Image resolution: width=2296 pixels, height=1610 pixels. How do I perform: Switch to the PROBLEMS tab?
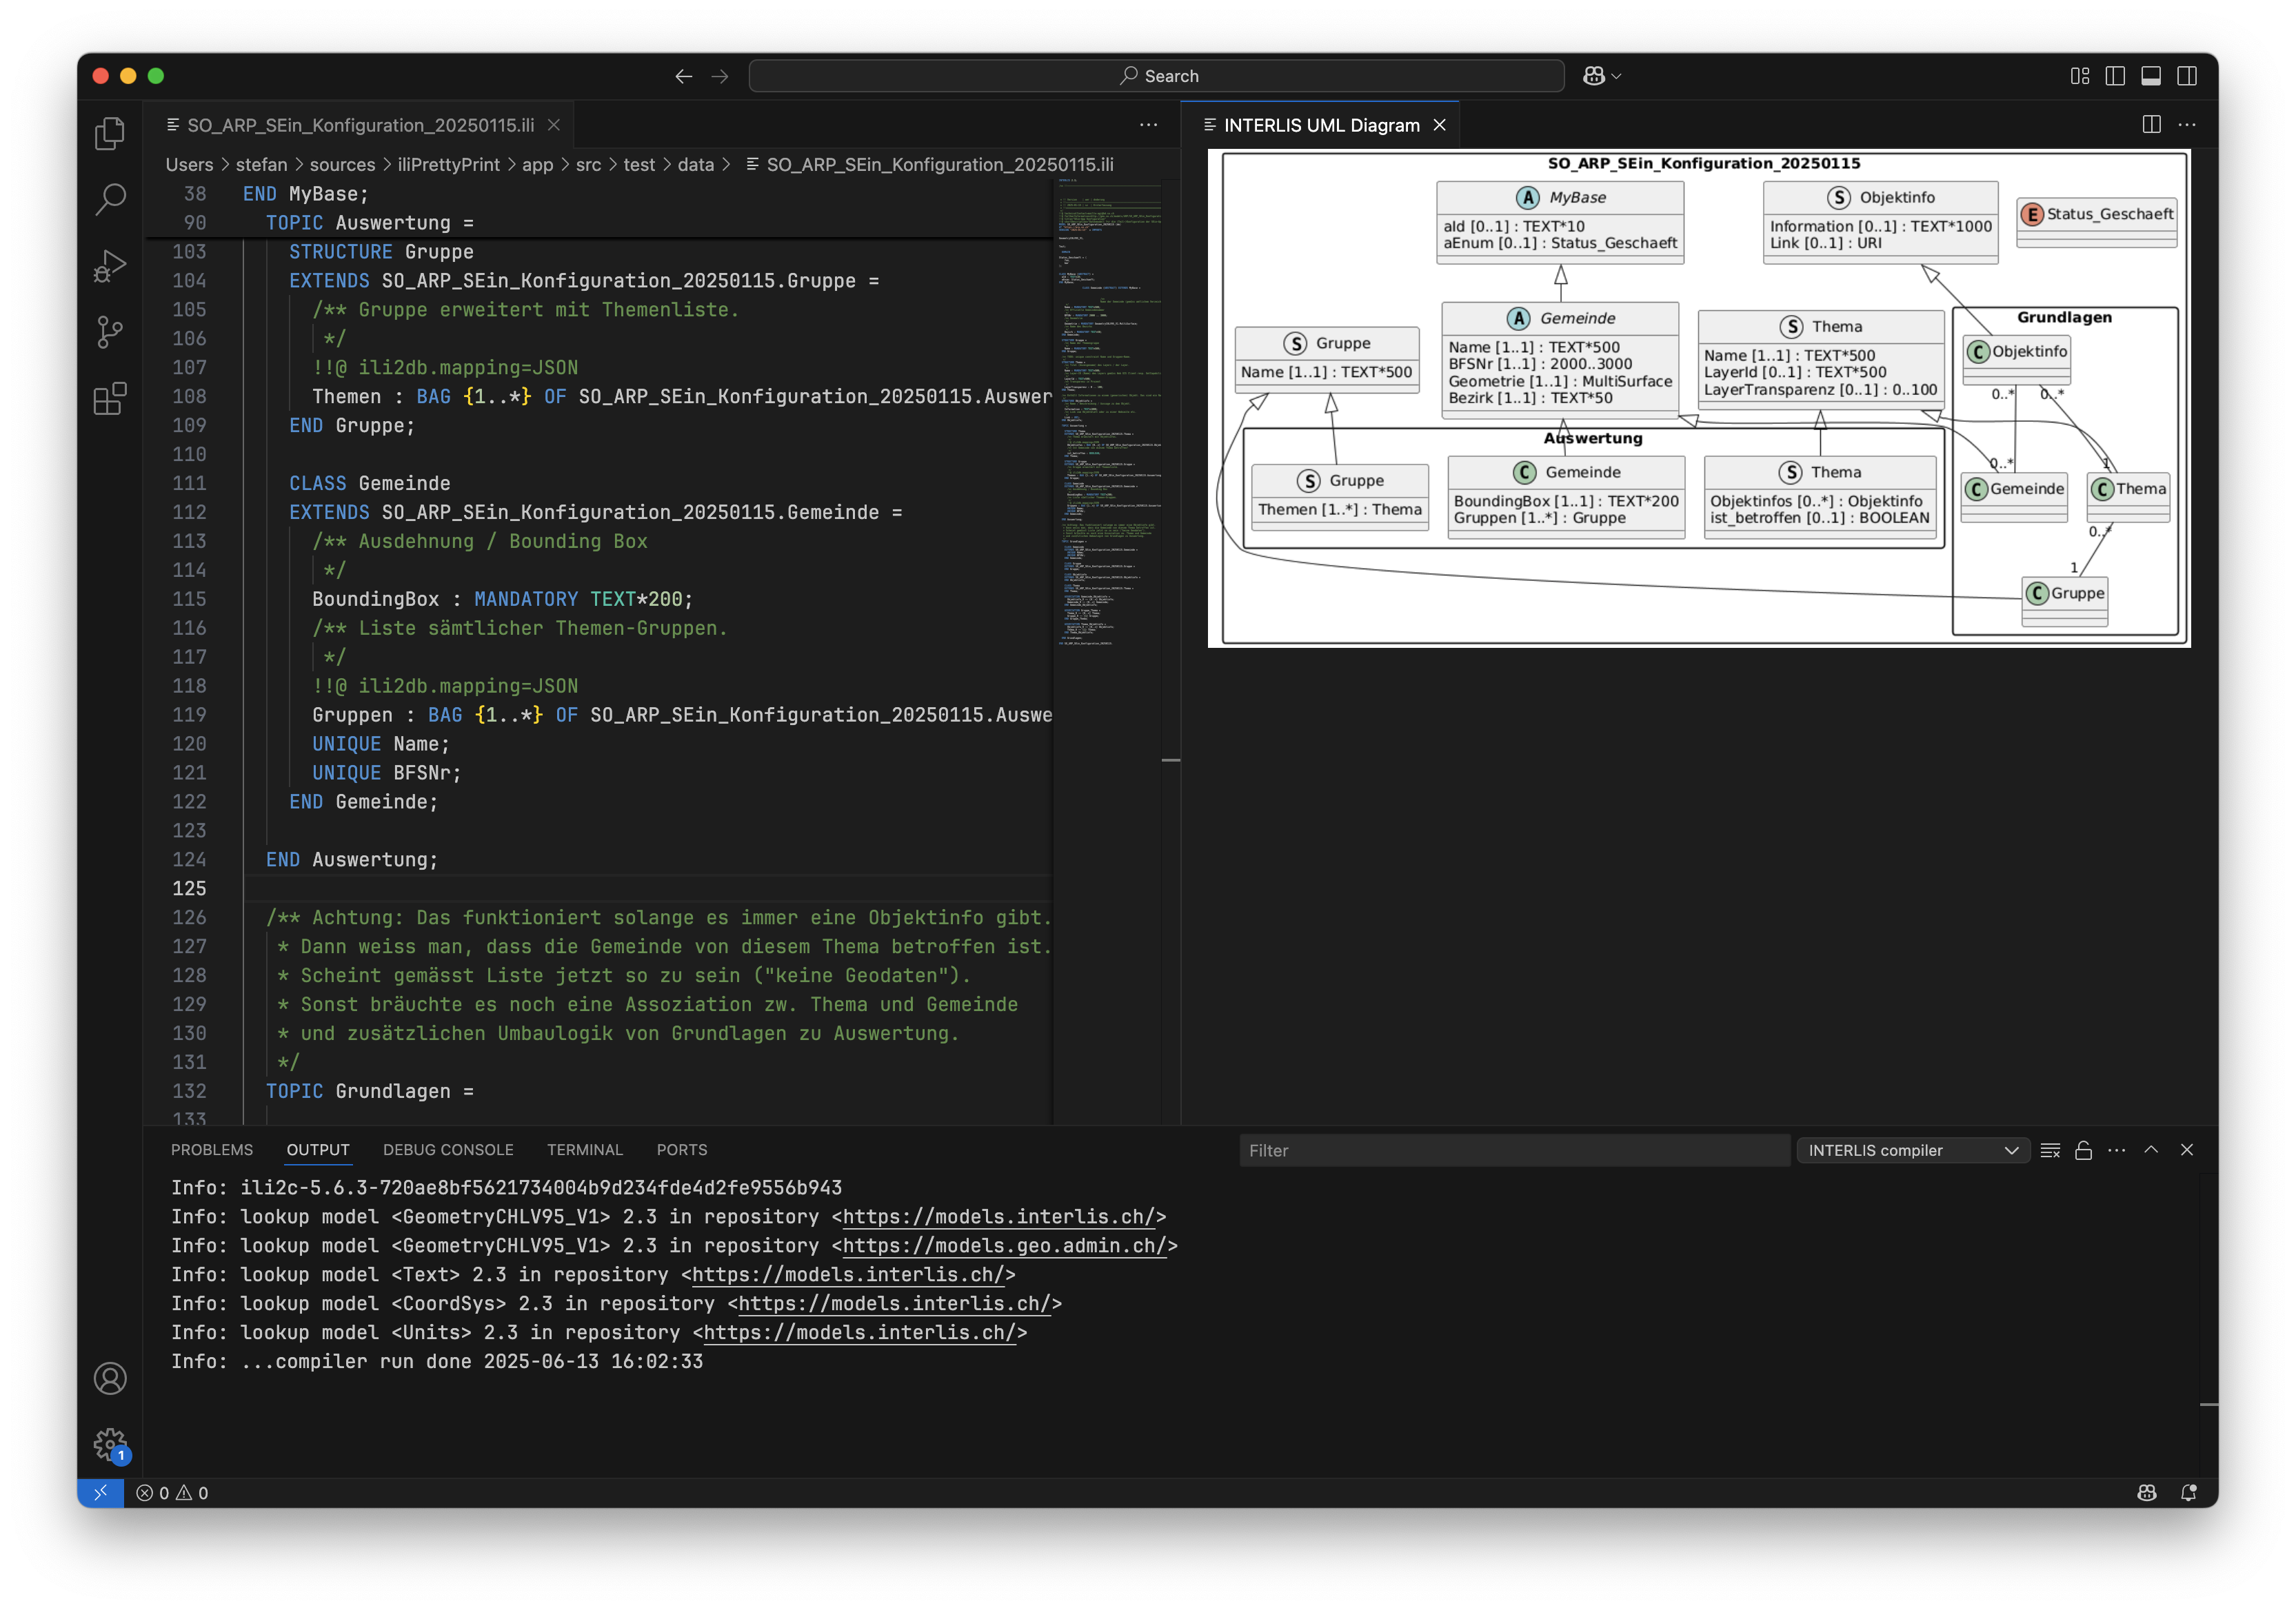click(212, 1150)
